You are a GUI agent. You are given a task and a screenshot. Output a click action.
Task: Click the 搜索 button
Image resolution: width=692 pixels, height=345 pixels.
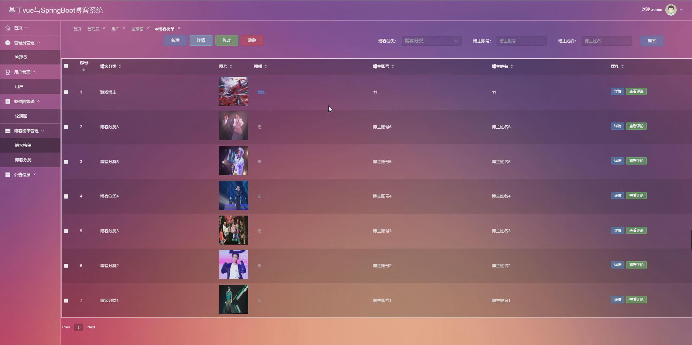(x=652, y=41)
